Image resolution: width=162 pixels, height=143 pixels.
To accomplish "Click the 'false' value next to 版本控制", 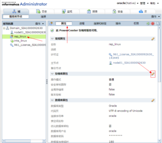I will tap(112, 95).
